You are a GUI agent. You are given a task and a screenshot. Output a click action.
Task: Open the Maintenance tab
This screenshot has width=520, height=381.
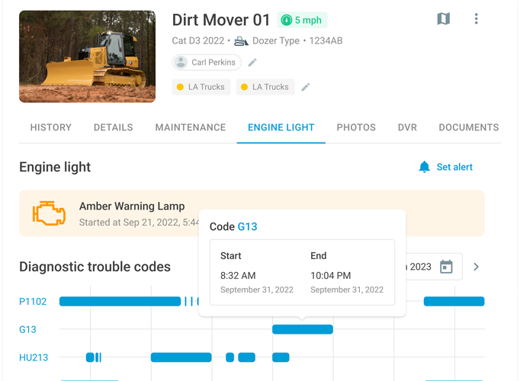coord(191,127)
